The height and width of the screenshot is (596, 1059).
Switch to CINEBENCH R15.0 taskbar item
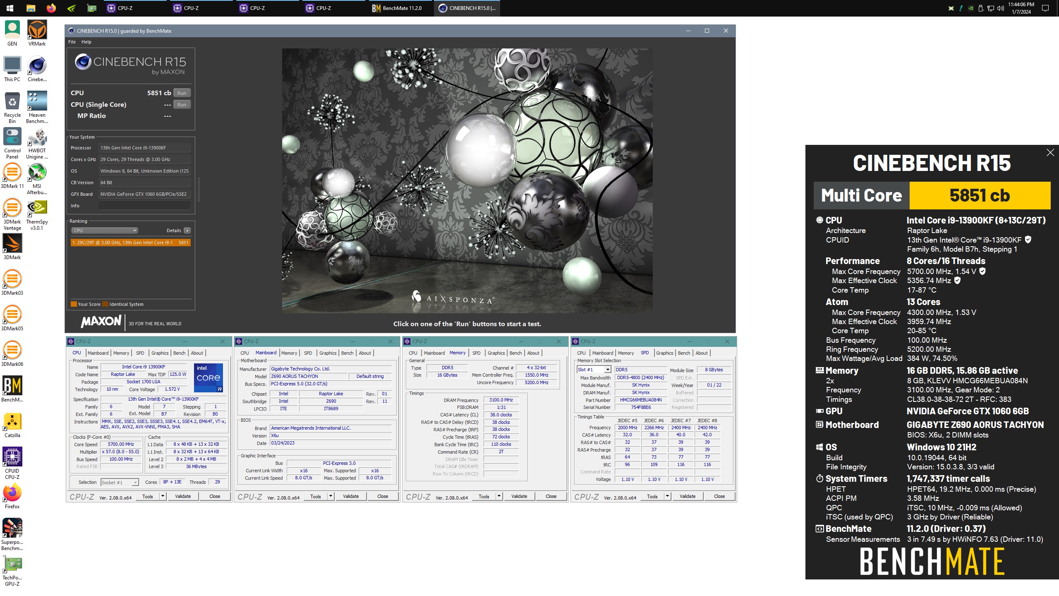tap(467, 8)
